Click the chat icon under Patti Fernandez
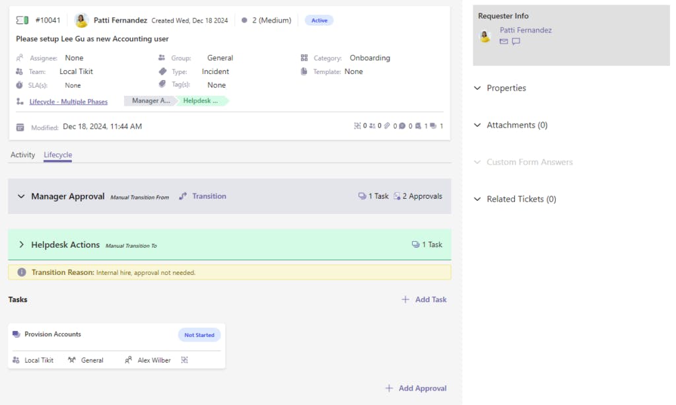This screenshot has height=405, width=676. click(x=516, y=42)
